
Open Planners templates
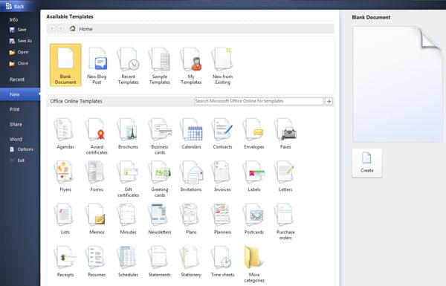click(222, 219)
